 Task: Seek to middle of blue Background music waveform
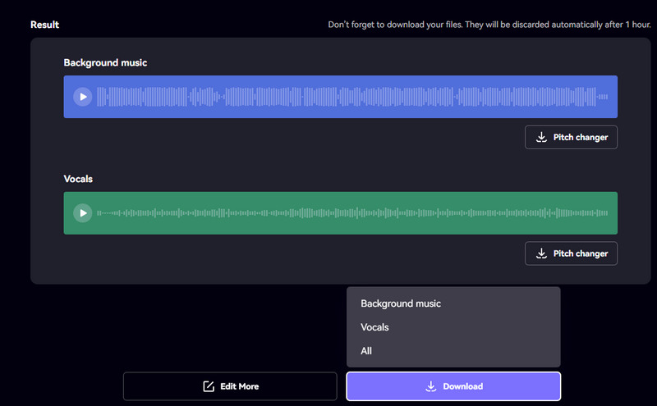(x=353, y=97)
